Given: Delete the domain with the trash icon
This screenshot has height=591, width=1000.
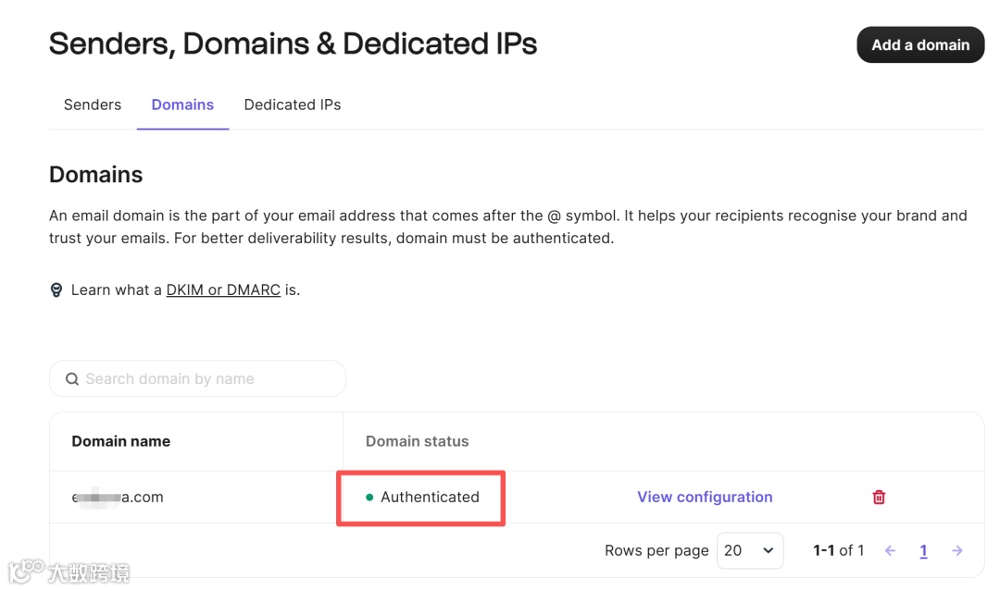Looking at the screenshot, I should pos(879,497).
